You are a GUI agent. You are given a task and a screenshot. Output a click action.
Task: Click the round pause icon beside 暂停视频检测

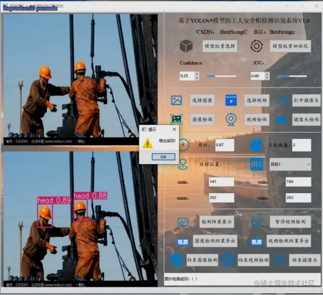[257, 222]
